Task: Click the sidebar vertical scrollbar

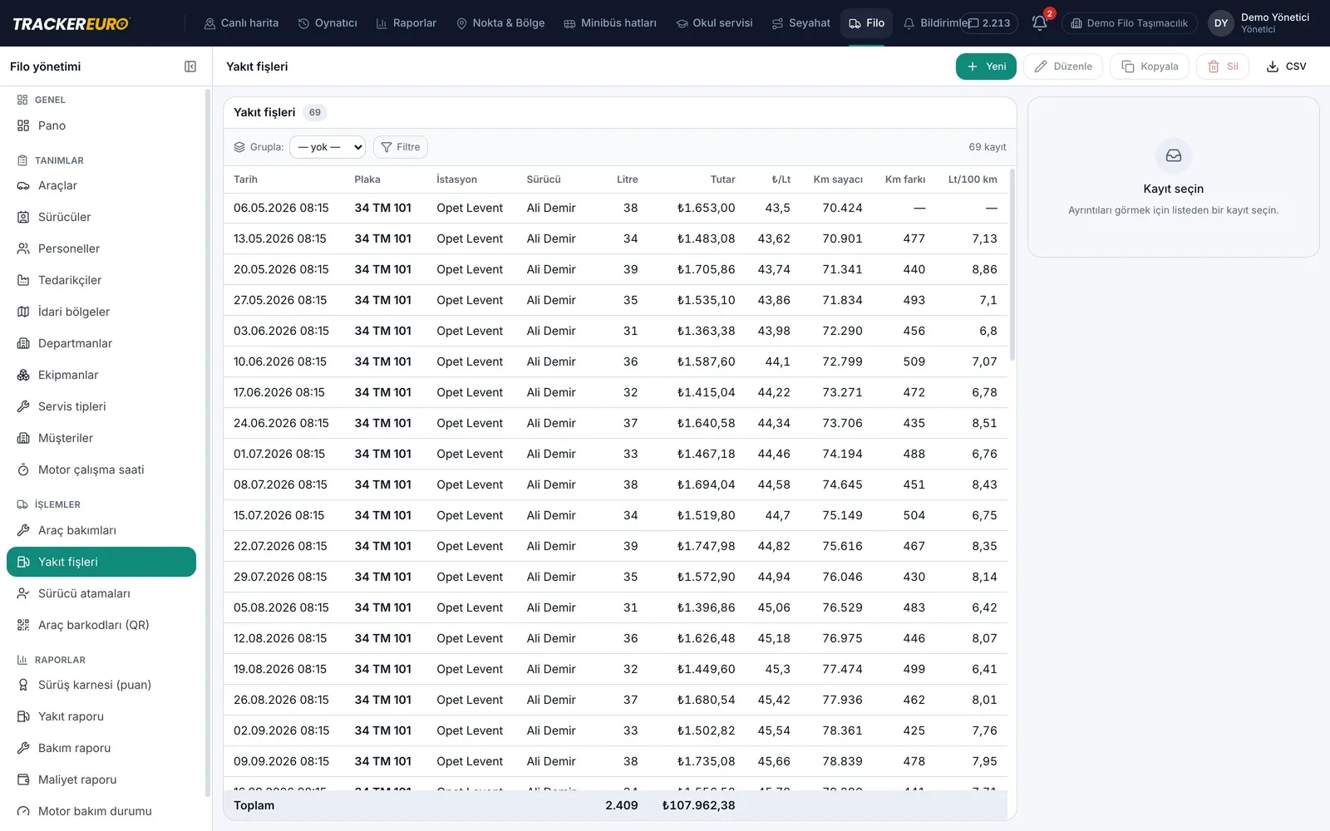Action: (207, 442)
